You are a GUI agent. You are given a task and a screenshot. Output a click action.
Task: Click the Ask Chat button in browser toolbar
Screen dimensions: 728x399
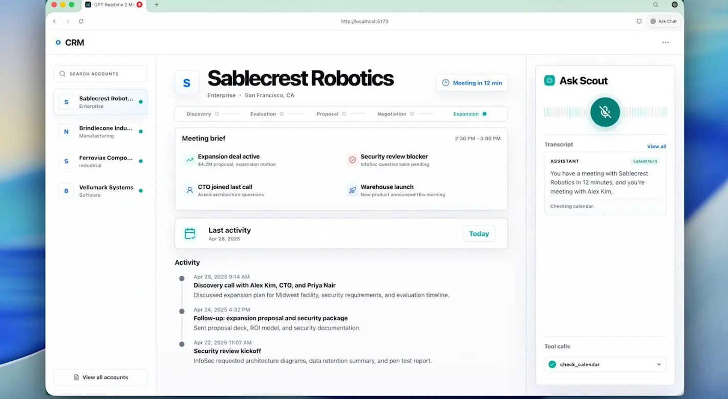coord(663,21)
